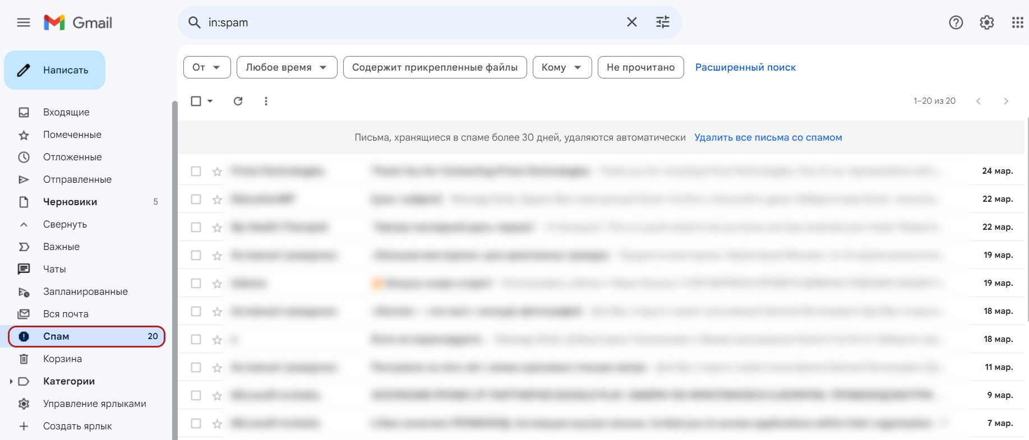
Task: Toggle the Не прочитано filter
Action: click(x=640, y=67)
